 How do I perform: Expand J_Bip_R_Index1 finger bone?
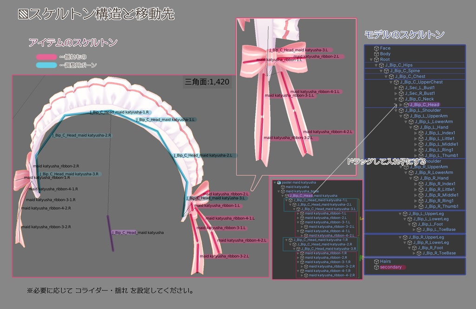click(416, 184)
